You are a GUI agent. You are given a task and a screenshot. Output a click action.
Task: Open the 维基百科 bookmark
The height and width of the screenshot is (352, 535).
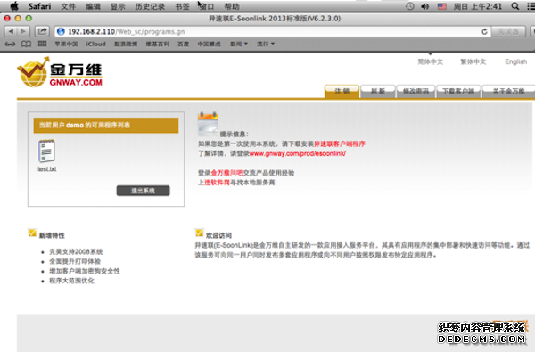click(157, 44)
